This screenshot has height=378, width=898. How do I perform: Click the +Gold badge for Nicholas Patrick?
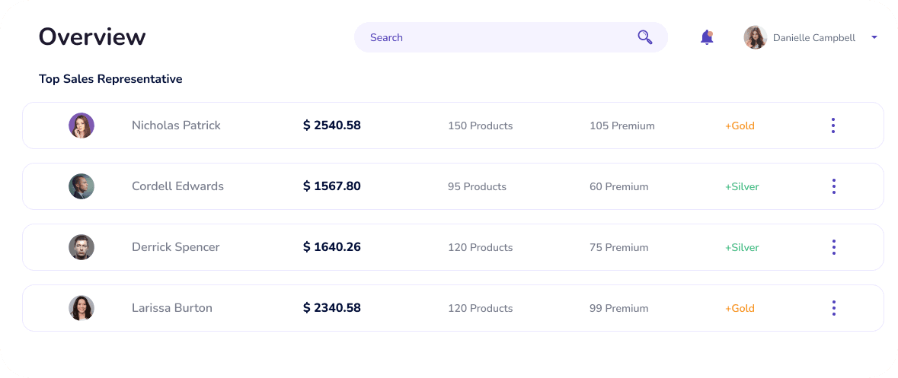coord(740,125)
